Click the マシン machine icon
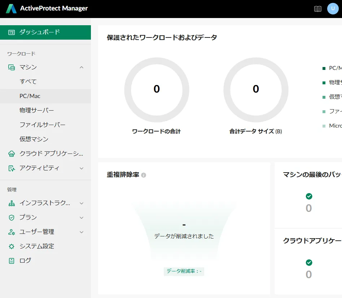342x298 pixels. coord(11,67)
